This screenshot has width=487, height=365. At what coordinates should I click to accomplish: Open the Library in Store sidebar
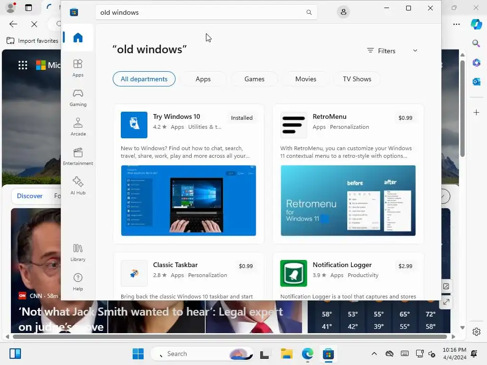coord(78,252)
